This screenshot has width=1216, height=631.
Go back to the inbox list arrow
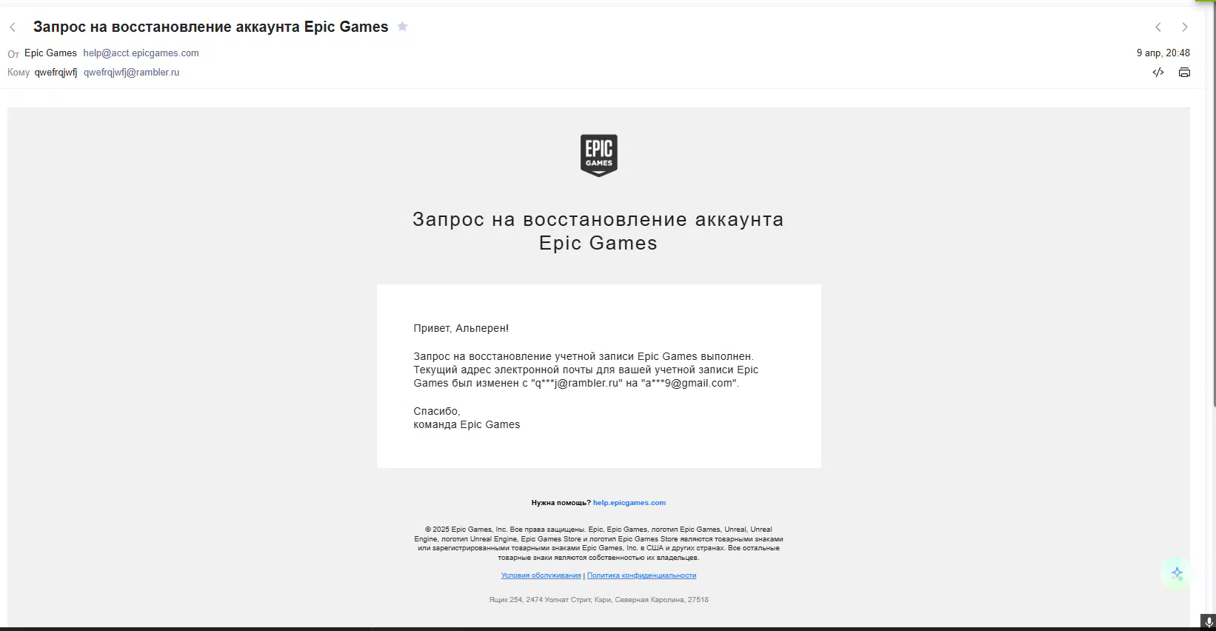(13, 27)
